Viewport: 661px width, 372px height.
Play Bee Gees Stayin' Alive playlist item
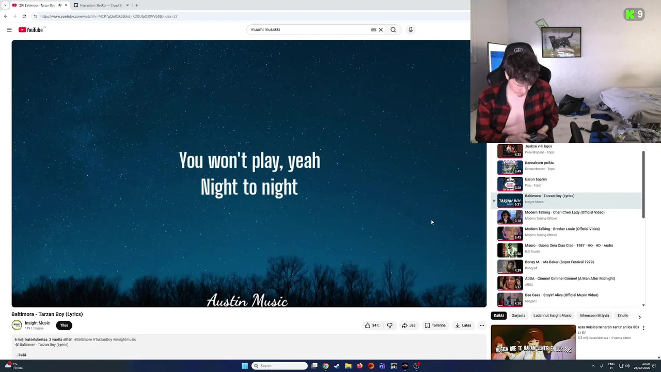tap(566, 299)
